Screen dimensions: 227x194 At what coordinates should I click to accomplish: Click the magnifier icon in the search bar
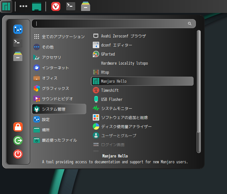point(189,24)
